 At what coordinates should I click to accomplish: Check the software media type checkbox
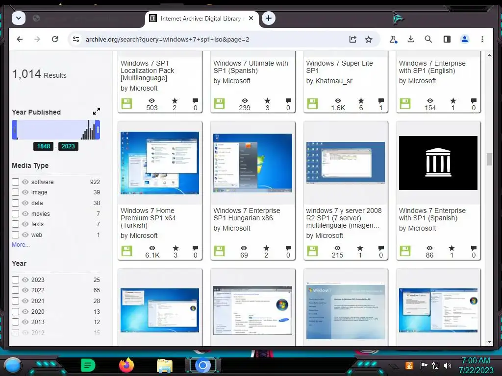(15, 182)
